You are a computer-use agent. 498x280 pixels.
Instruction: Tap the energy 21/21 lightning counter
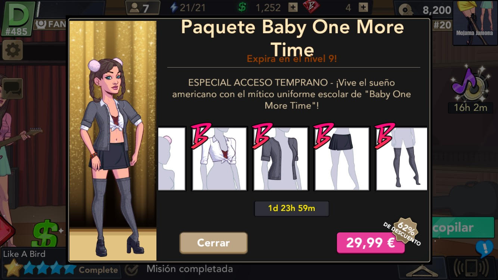187,7
